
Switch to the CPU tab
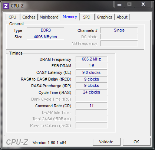tap(12, 17)
